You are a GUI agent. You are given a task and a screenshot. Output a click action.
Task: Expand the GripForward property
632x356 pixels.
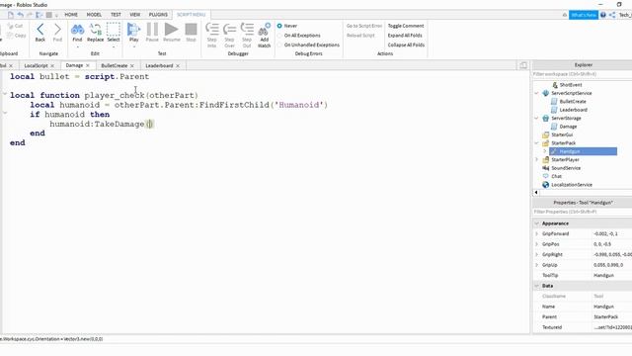click(x=536, y=234)
